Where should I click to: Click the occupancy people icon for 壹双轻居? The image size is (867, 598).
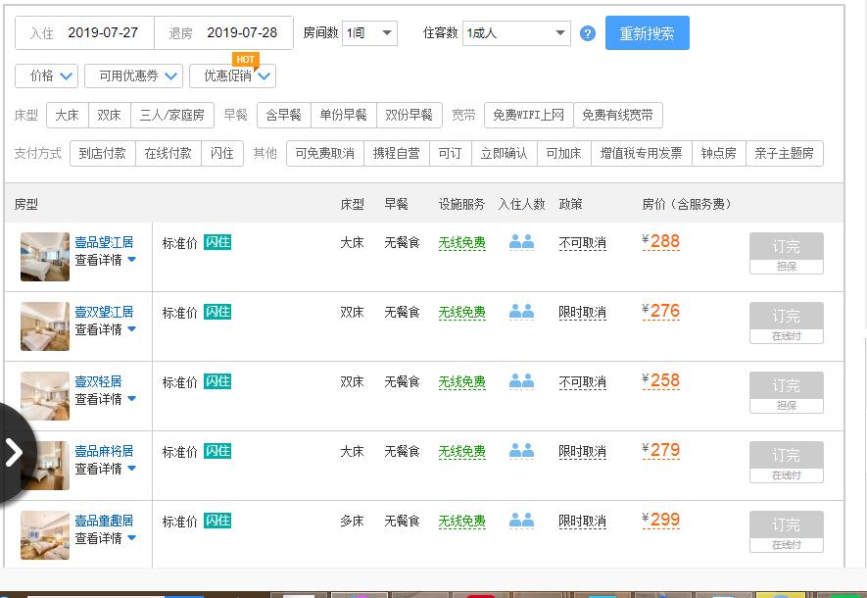click(522, 382)
